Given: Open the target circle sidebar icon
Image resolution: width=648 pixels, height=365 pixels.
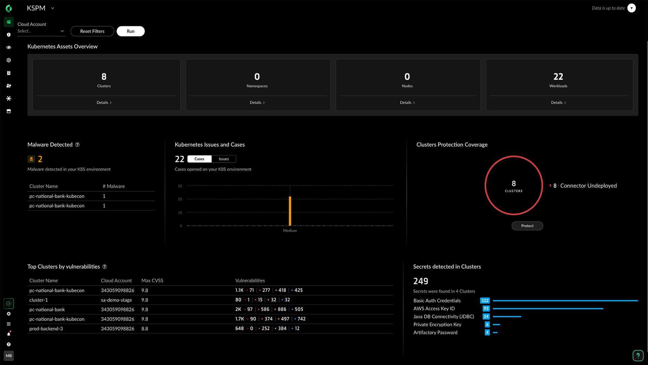Looking at the screenshot, I should point(9,60).
